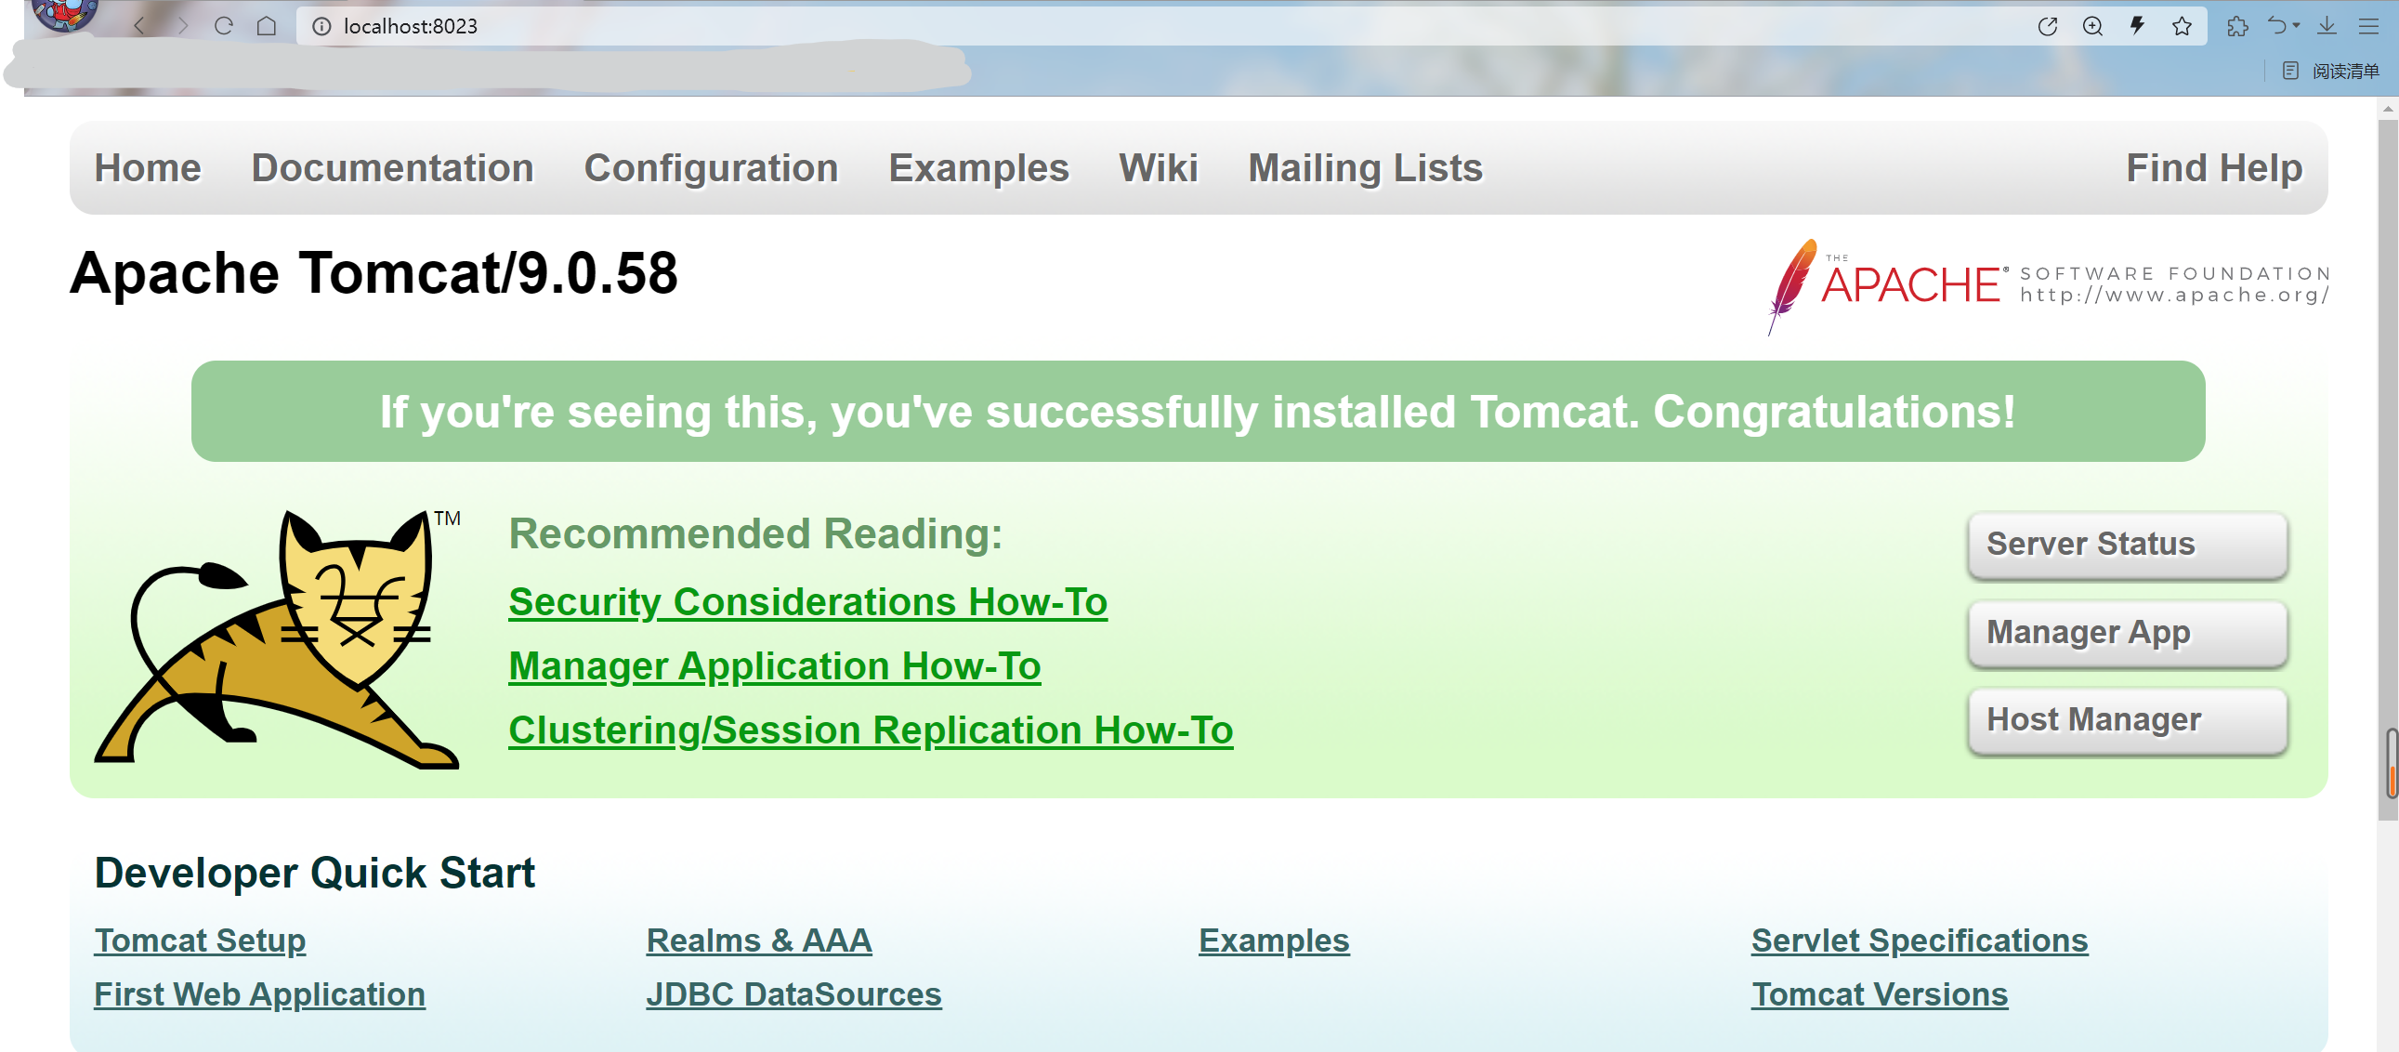
Task: Open the Tomcat Setup link
Action: pyautogui.click(x=199, y=941)
